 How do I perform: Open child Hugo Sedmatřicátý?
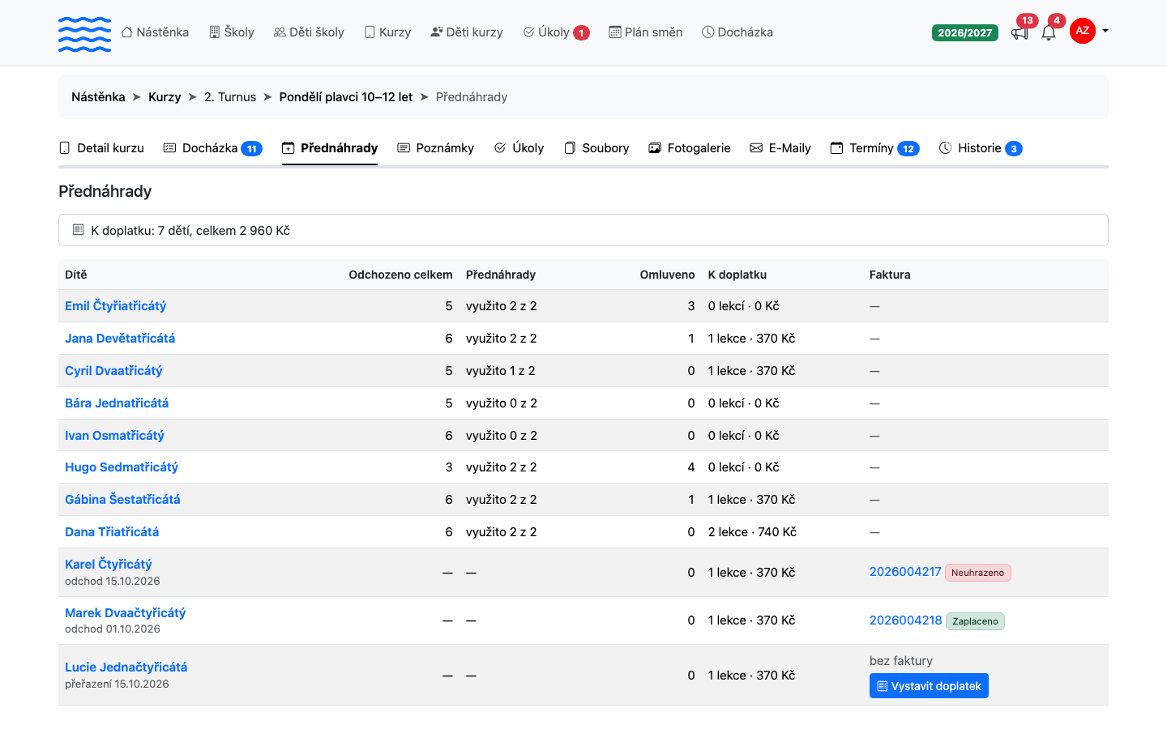[x=122, y=467]
